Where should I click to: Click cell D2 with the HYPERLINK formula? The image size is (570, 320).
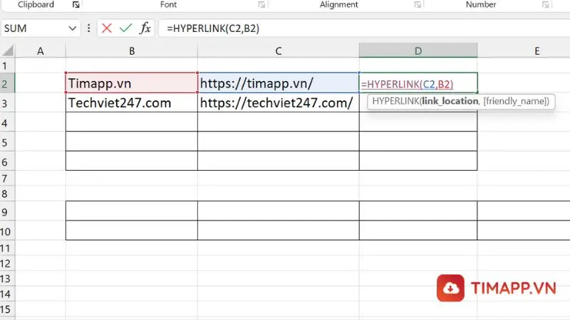[x=418, y=83]
